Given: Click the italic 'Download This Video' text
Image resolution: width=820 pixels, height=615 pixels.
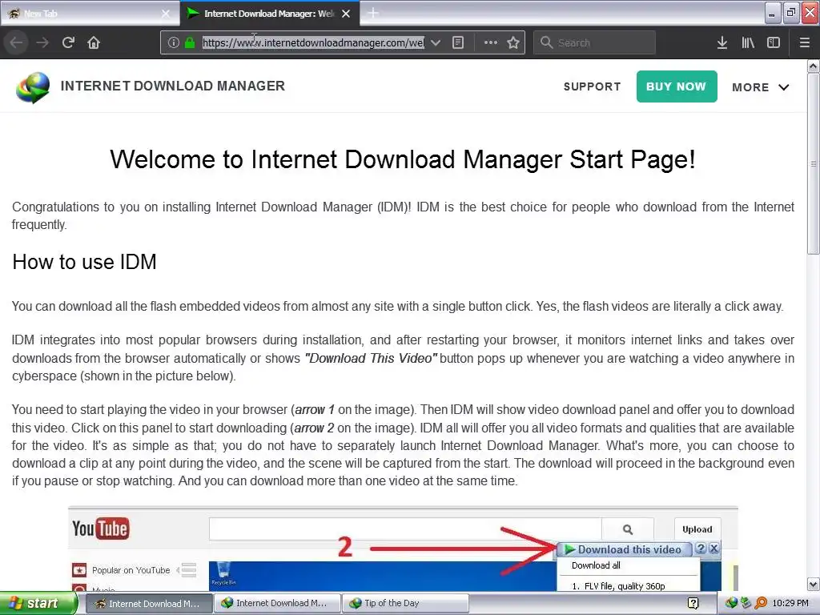Looking at the screenshot, I should (x=371, y=358).
